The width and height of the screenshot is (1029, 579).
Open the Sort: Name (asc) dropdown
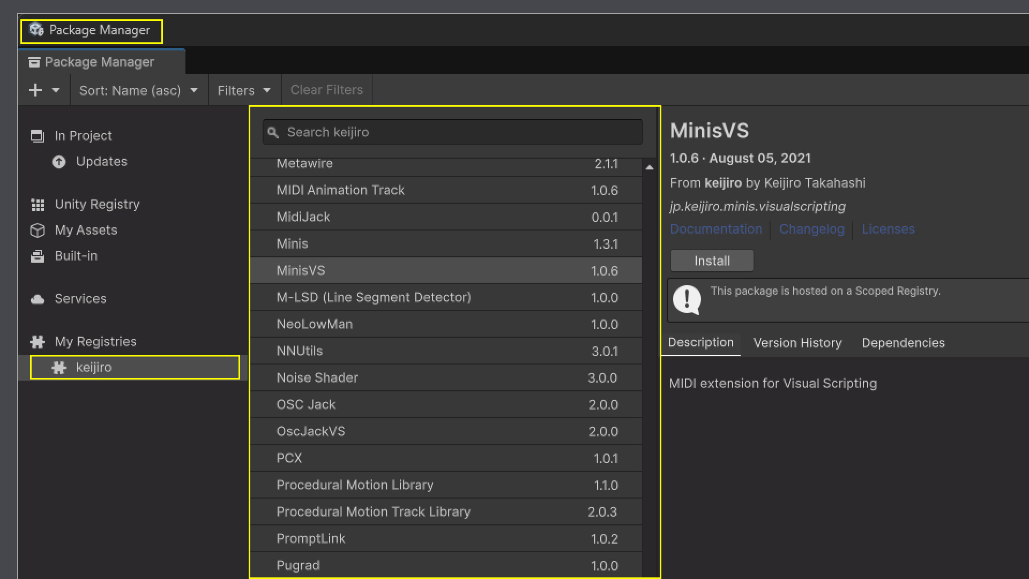(139, 90)
